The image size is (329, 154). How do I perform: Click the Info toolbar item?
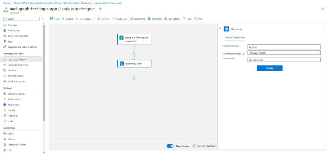pos(198,19)
